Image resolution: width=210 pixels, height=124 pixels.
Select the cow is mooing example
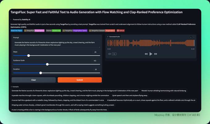(x=59, y=110)
